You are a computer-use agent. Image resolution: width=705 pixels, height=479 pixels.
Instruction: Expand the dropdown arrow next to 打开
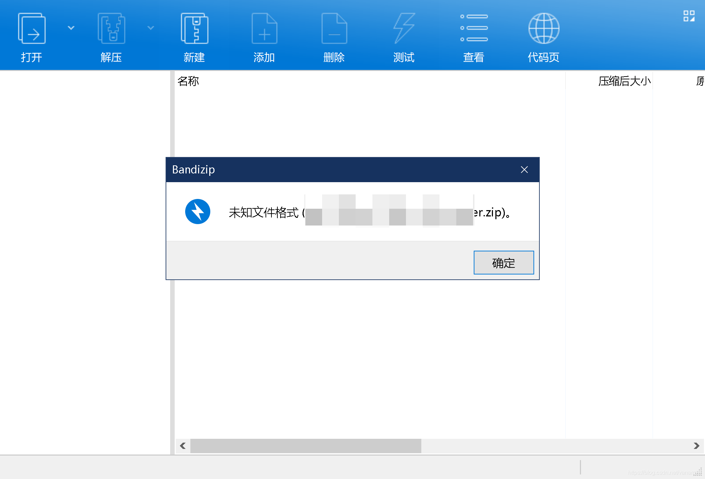[71, 28]
